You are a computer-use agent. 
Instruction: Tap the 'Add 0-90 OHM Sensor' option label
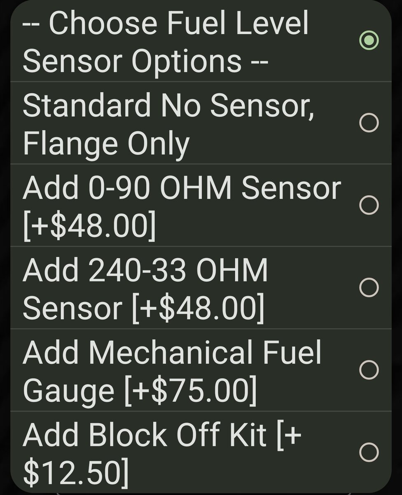pos(182,188)
